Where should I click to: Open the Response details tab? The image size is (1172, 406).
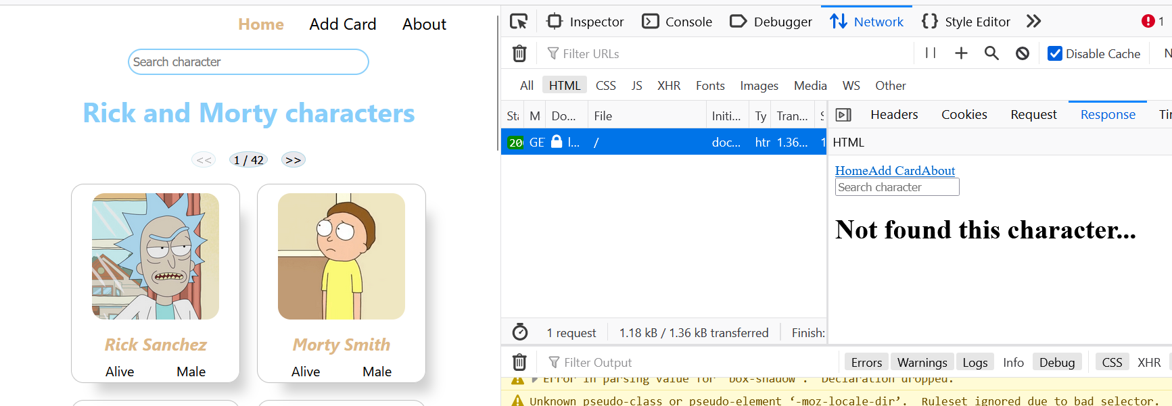(1108, 115)
